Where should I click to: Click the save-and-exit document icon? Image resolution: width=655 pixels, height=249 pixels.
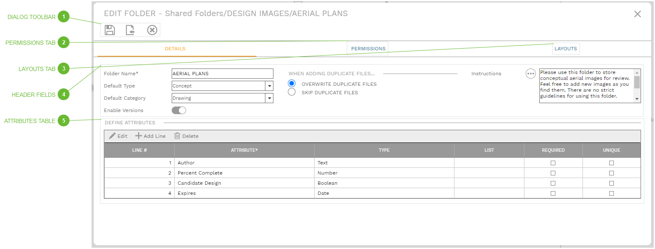pos(130,30)
